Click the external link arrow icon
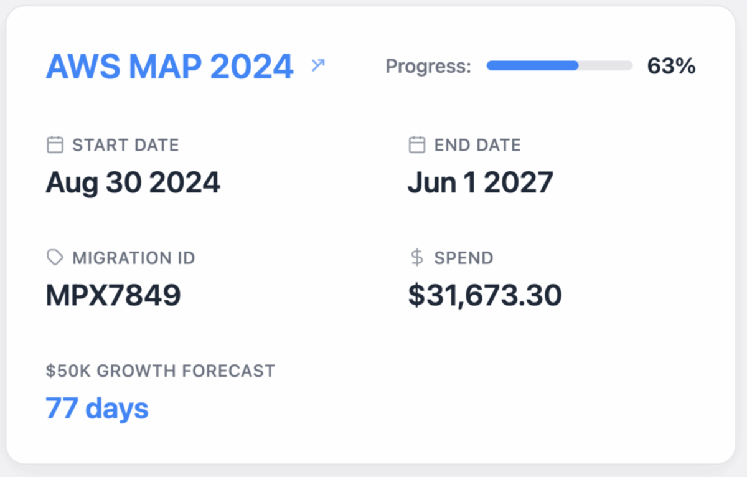Viewport: 747px width, 477px height. 318,65
